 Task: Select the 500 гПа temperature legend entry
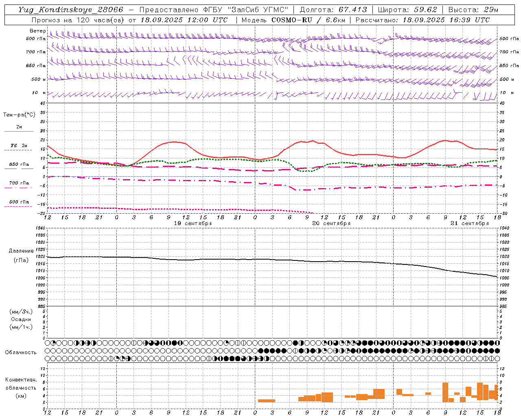pos(19,202)
